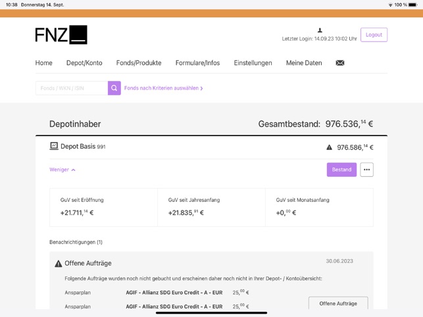Open the Depot/Konto menu
Screen dimensions: 423x317
(x=84, y=63)
